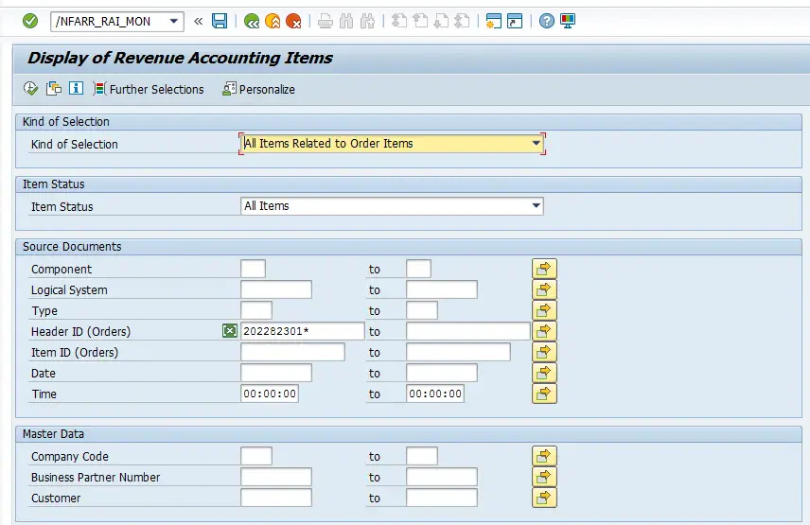Open multiple selection for Logical System
810x525 pixels.
coord(544,289)
